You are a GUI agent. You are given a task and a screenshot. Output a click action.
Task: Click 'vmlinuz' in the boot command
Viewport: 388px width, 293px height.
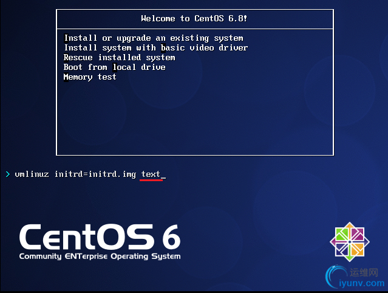[32, 174]
